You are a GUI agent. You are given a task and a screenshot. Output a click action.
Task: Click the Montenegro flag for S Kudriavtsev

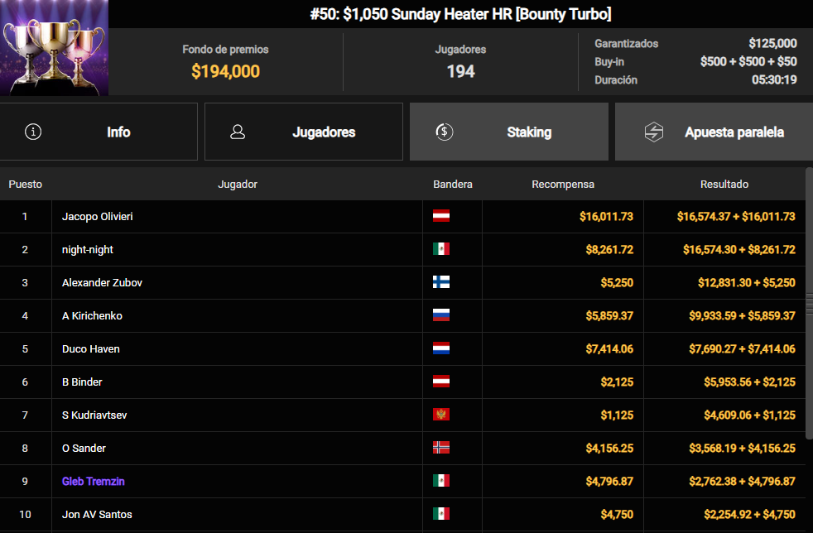[x=441, y=415]
